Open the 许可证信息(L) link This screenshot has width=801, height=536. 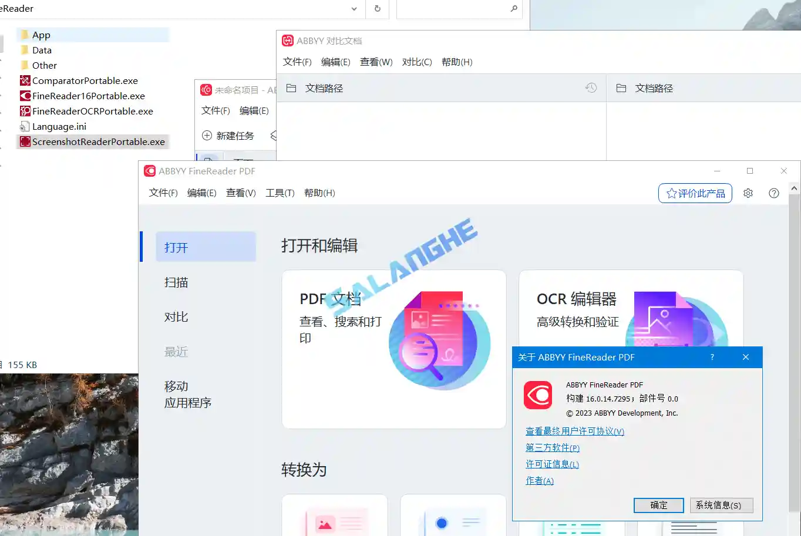pyautogui.click(x=551, y=464)
